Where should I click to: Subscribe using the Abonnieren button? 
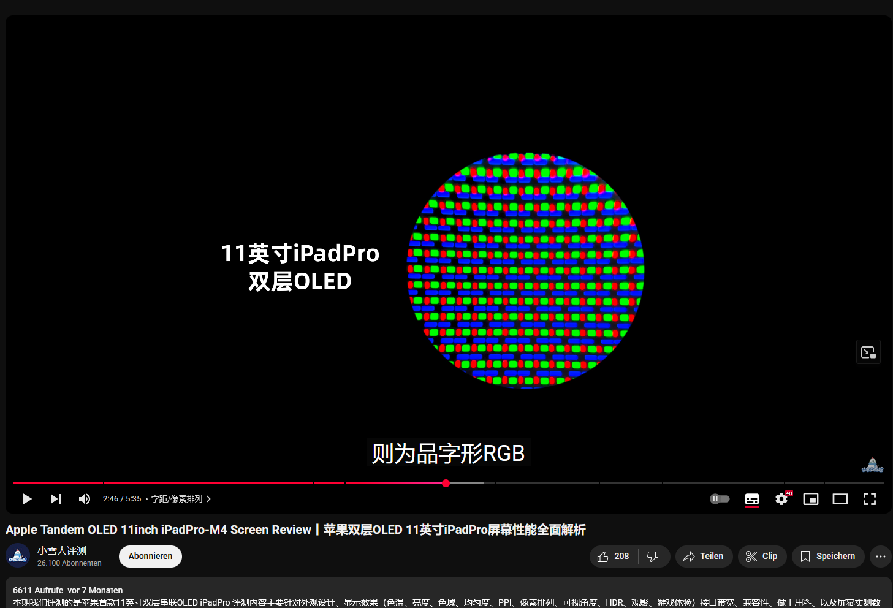tap(150, 556)
